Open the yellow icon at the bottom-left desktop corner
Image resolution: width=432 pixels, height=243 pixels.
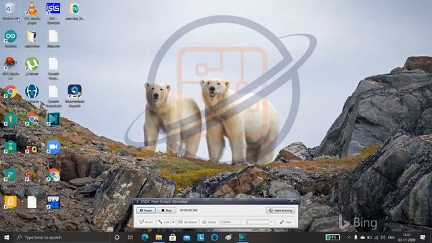tap(10, 202)
